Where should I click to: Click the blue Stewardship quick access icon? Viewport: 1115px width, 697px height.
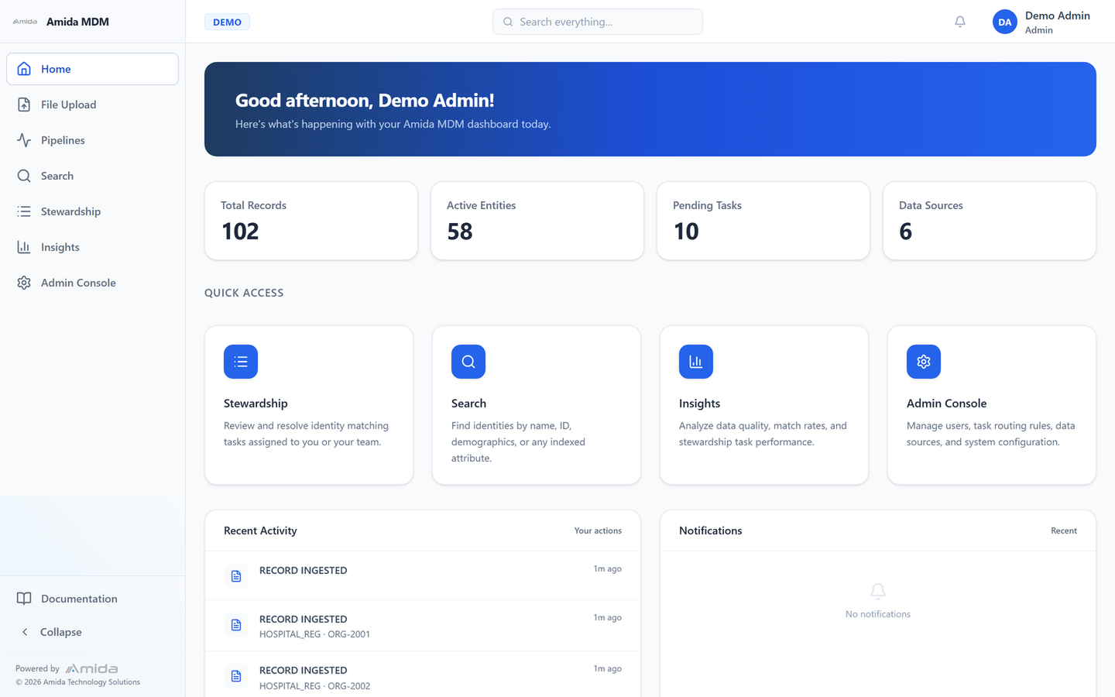[x=241, y=362]
